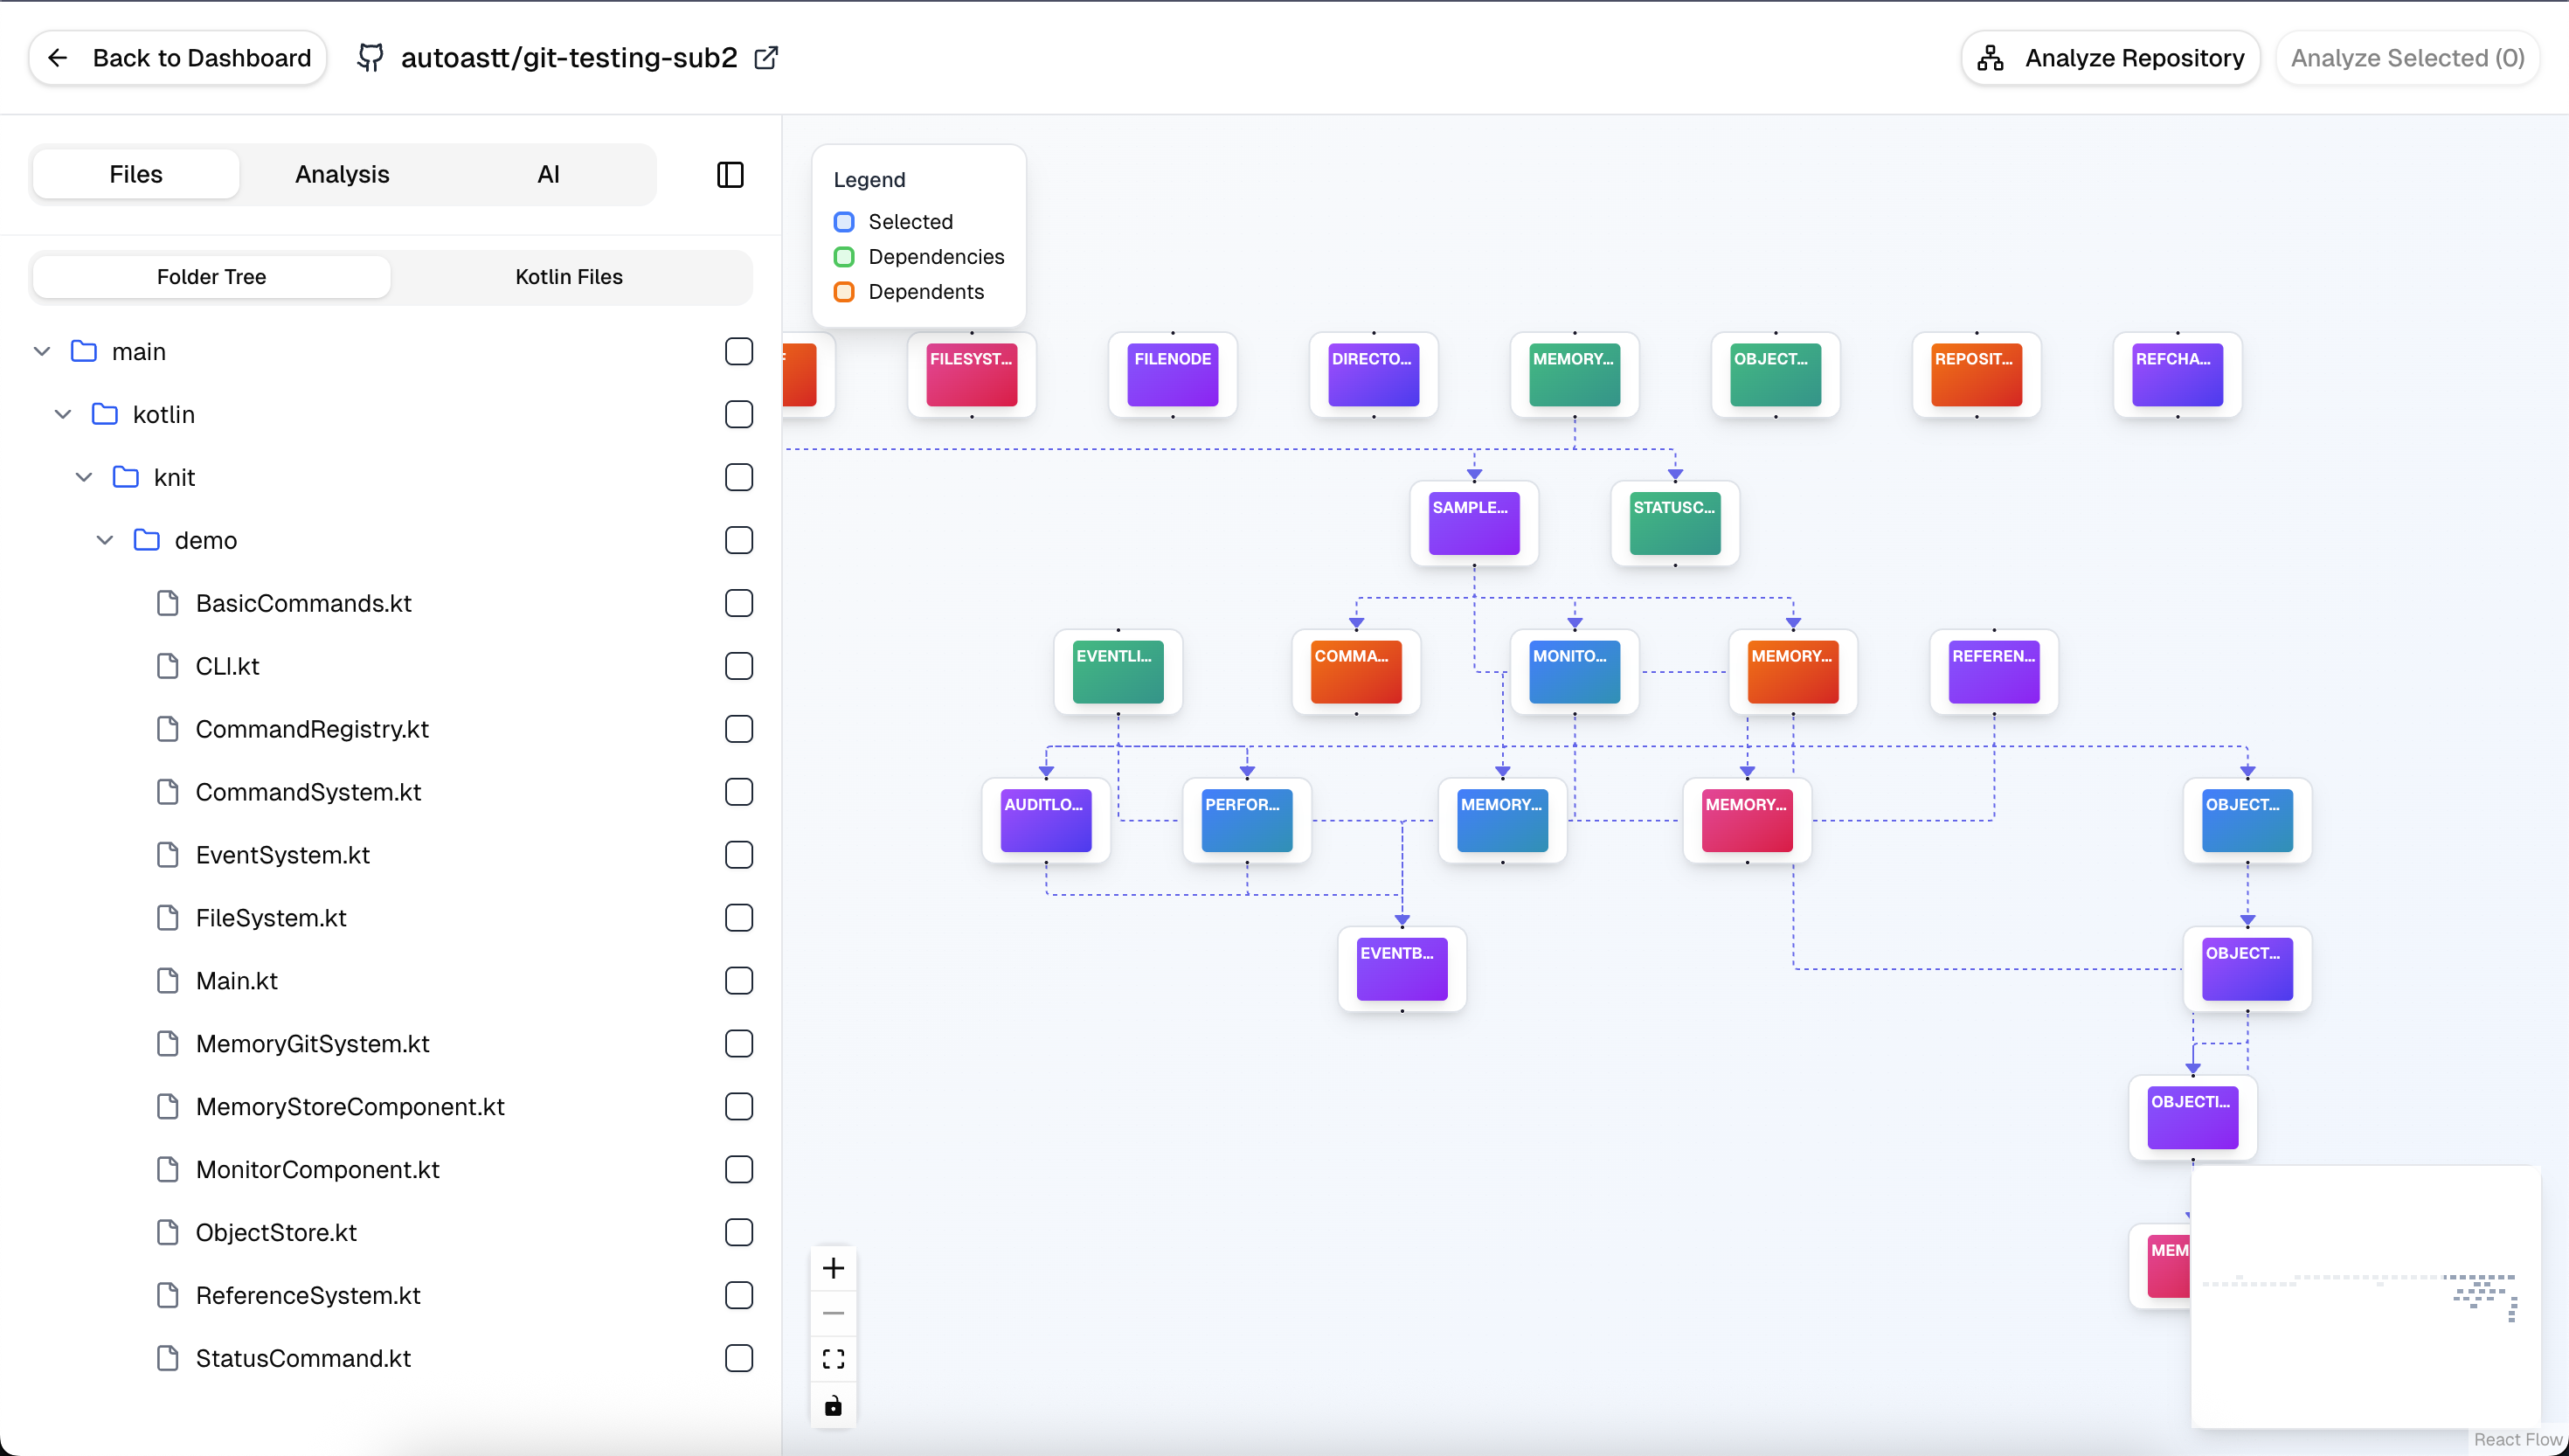
Task: Click the blue Selected legend swatch
Action: tap(844, 222)
